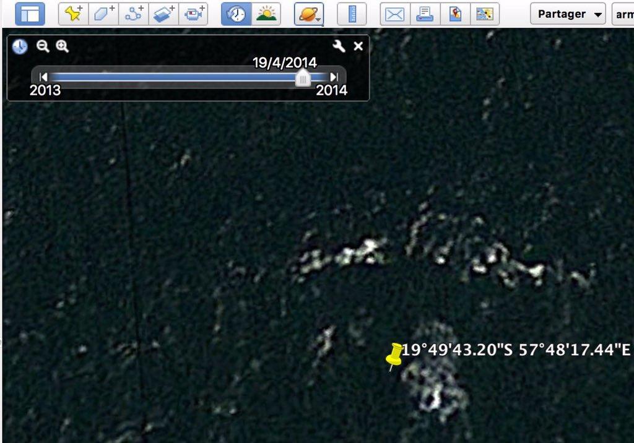Add an image overlay
This screenshot has height=443, width=634.
pyautogui.click(x=163, y=14)
